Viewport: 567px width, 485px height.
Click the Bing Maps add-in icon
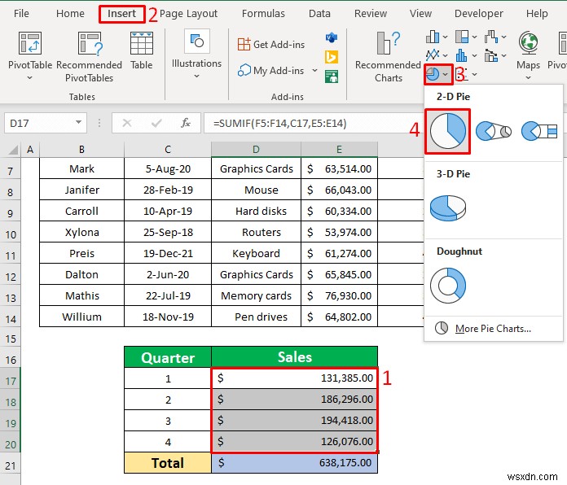332,57
